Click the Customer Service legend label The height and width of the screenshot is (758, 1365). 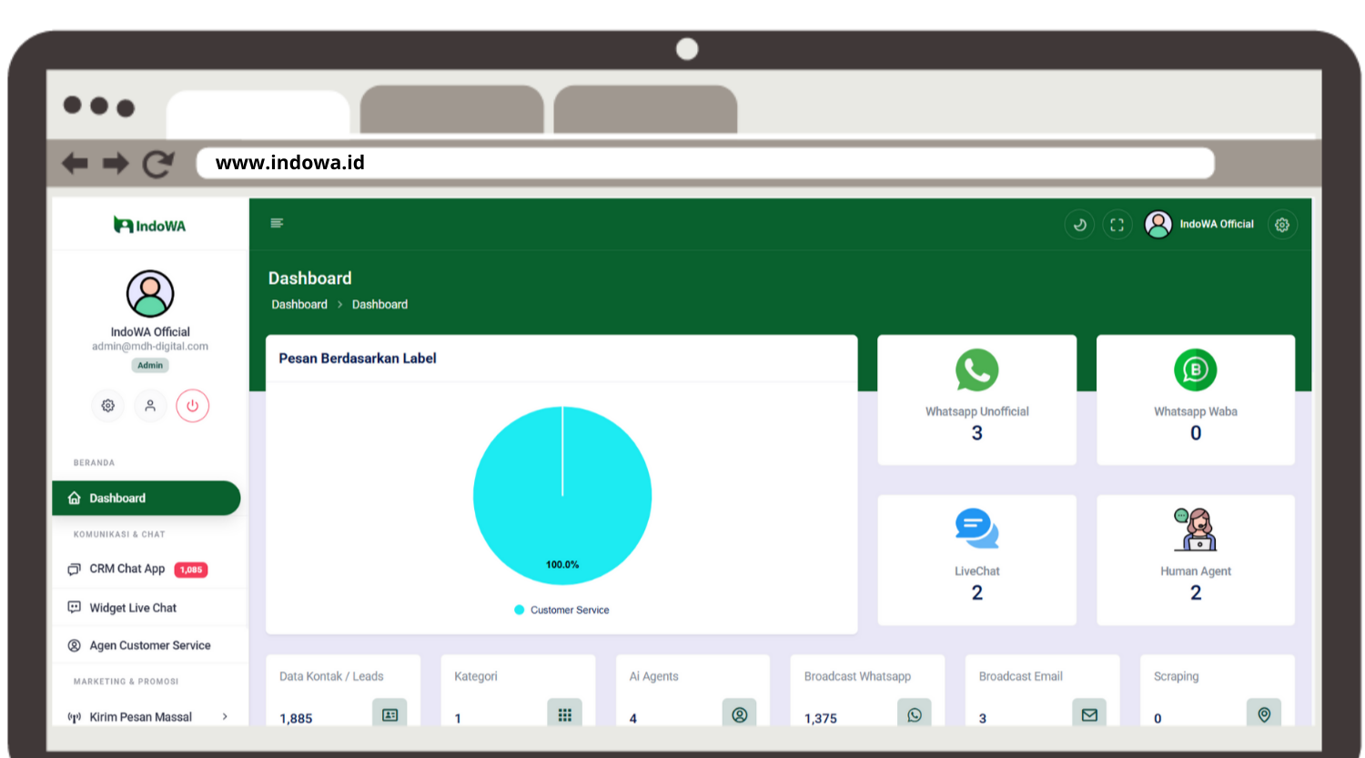click(x=570, y=610)
